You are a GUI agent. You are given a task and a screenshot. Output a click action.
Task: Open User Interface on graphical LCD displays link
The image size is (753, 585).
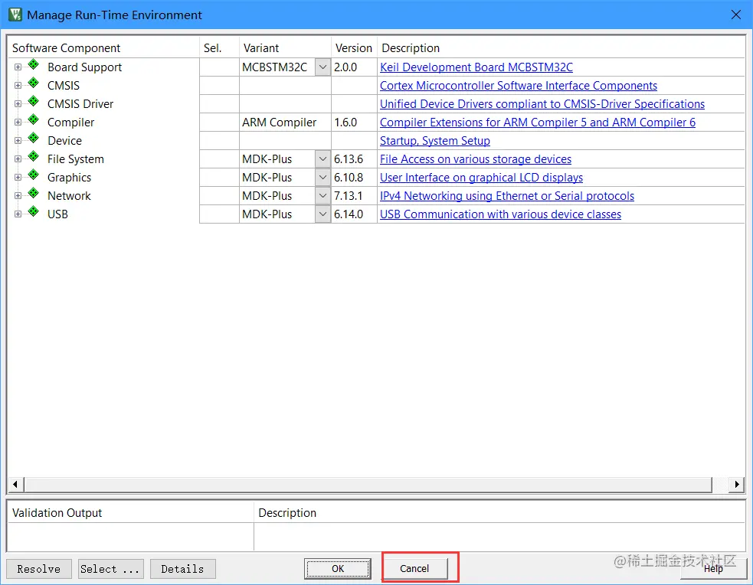click(481, 178)
